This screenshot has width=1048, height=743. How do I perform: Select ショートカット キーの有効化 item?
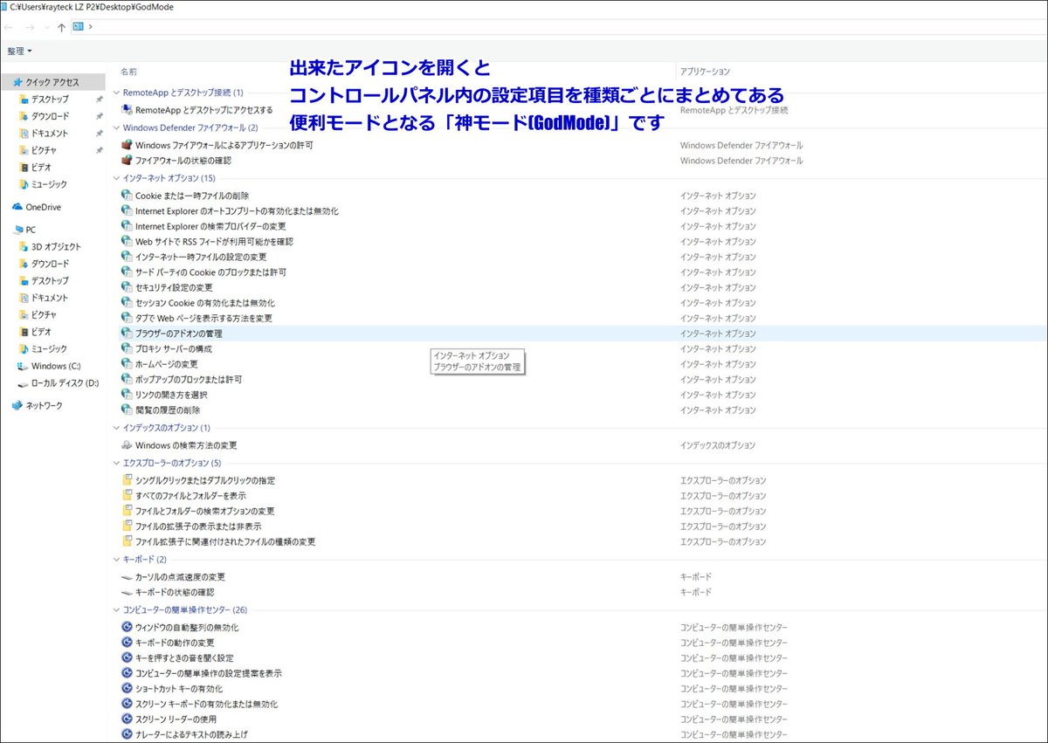pyautogui.click(x=179, y=689)
